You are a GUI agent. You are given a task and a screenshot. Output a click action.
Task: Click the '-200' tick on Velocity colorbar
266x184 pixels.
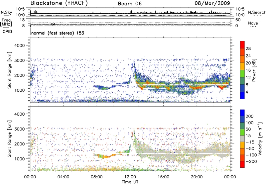coord(251,161)
